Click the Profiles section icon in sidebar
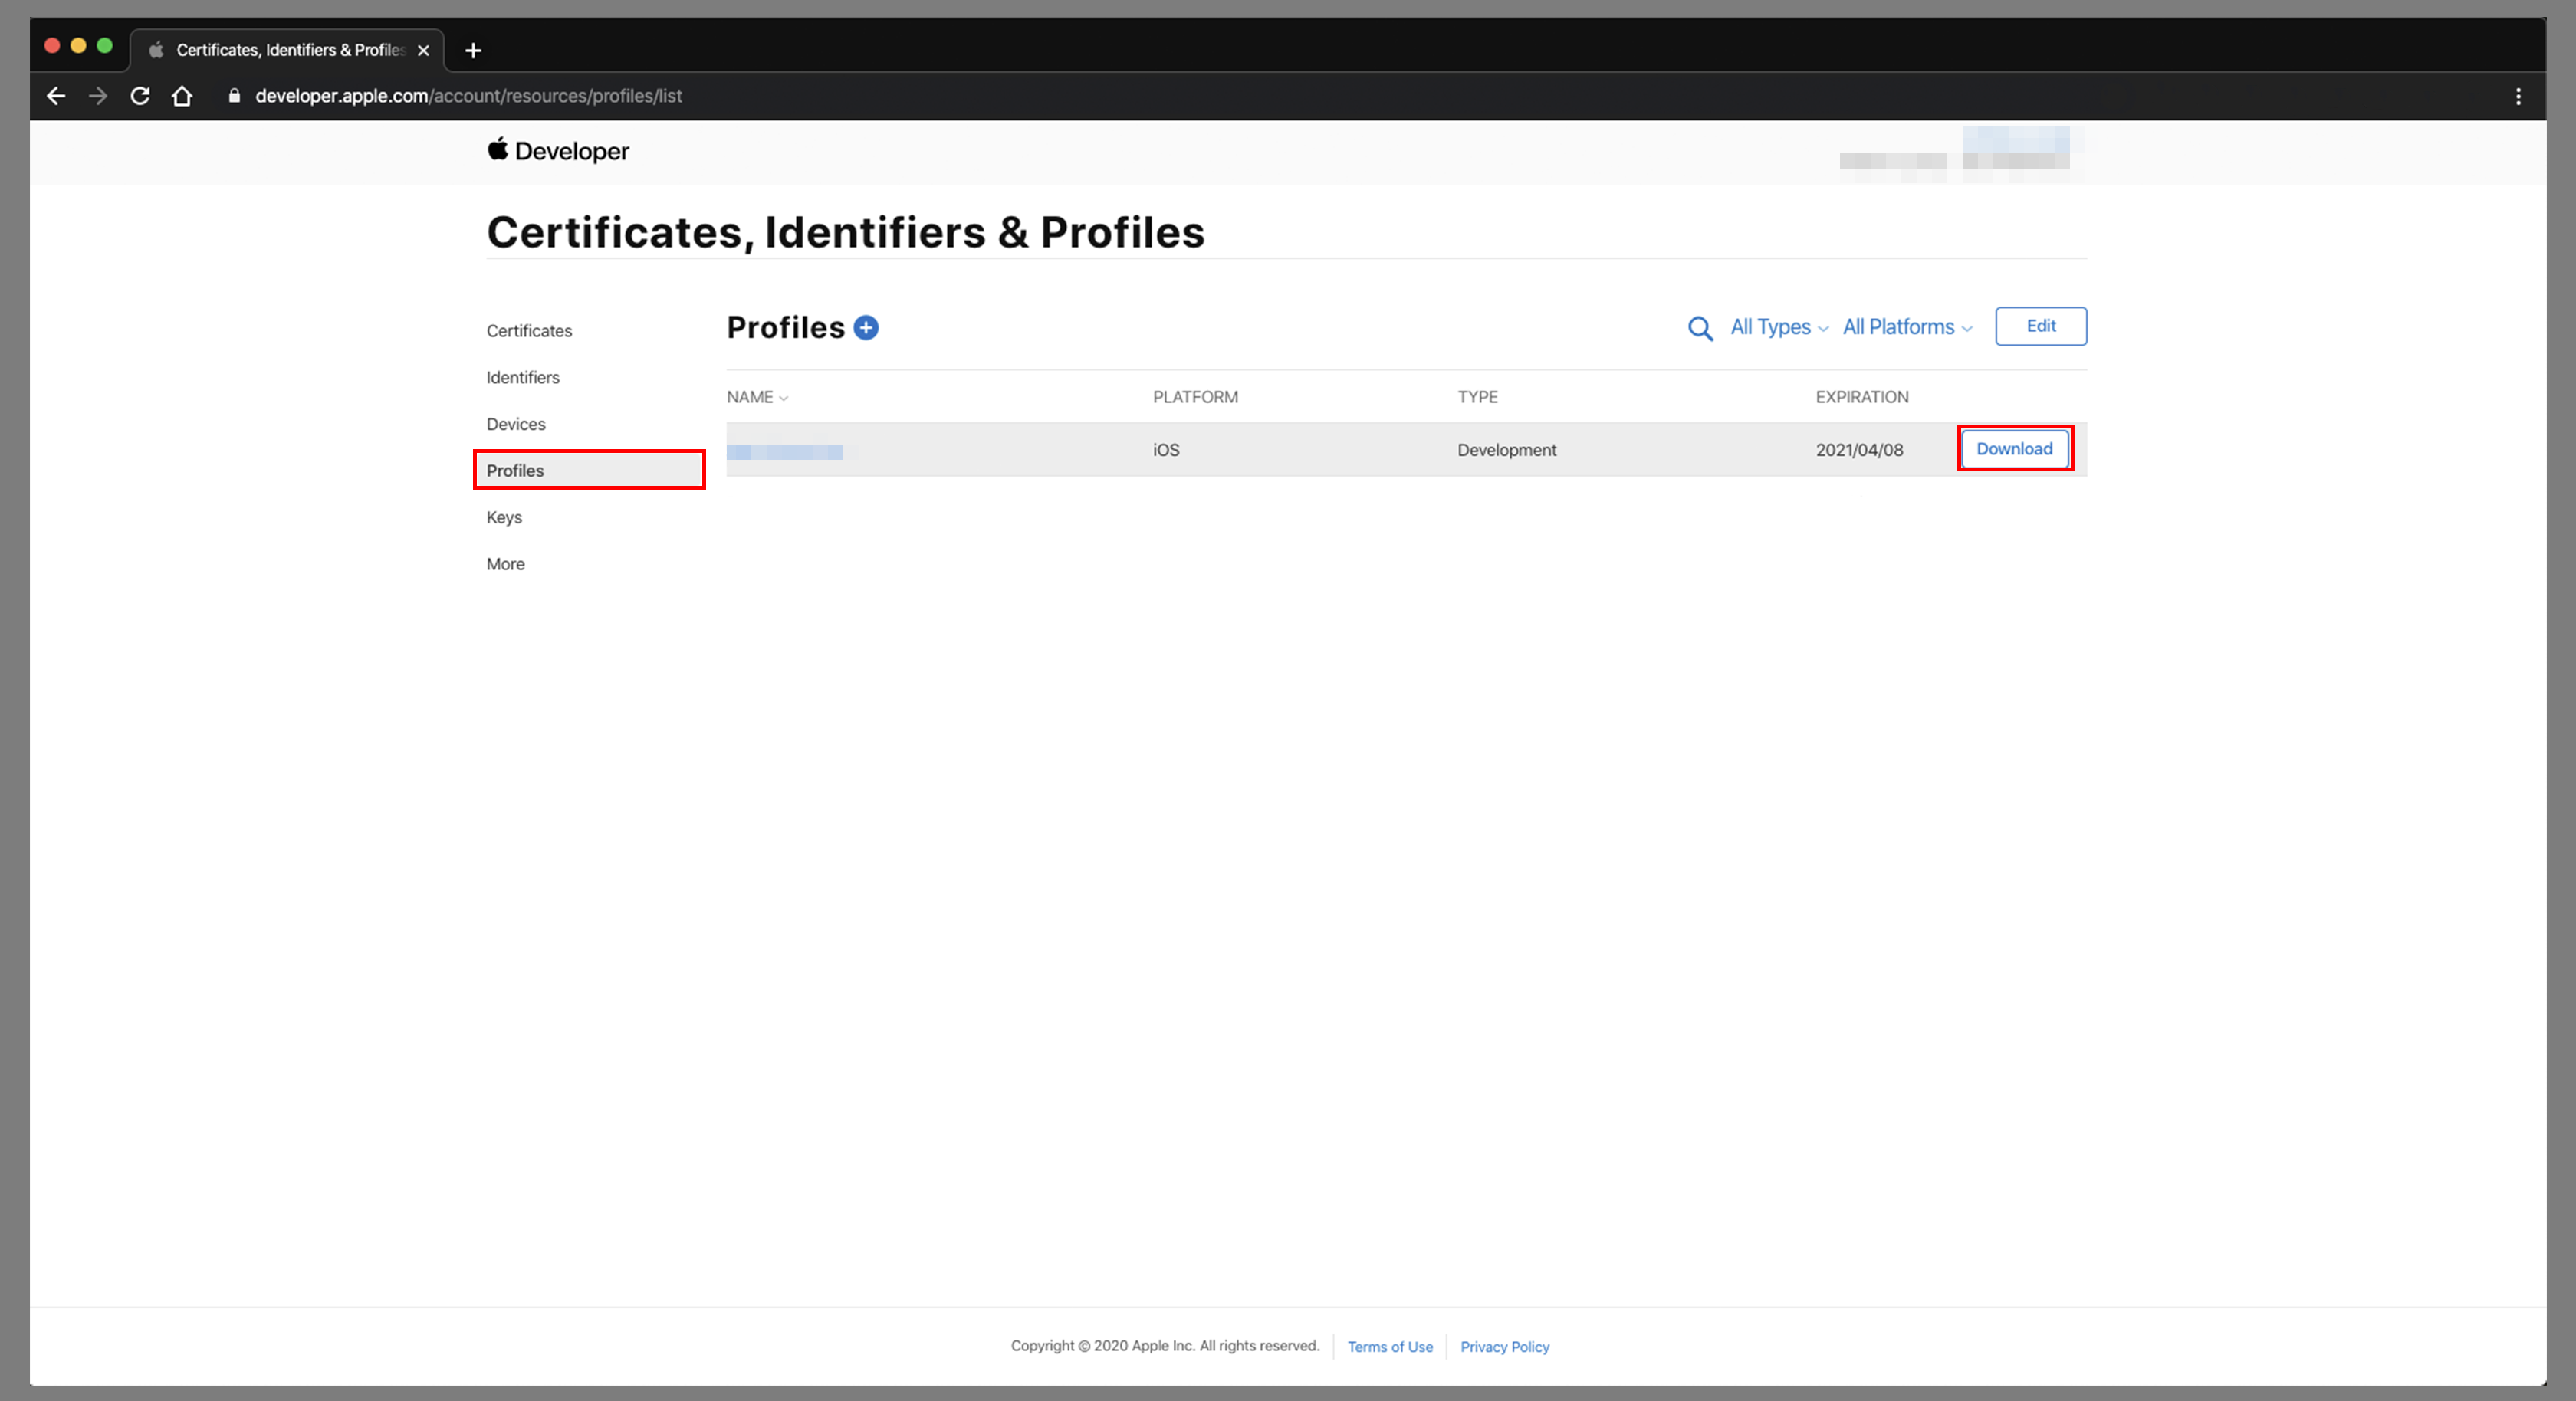Image resolution: width=2576 pixels, height=1401 pixels. [x=514, y=469]
